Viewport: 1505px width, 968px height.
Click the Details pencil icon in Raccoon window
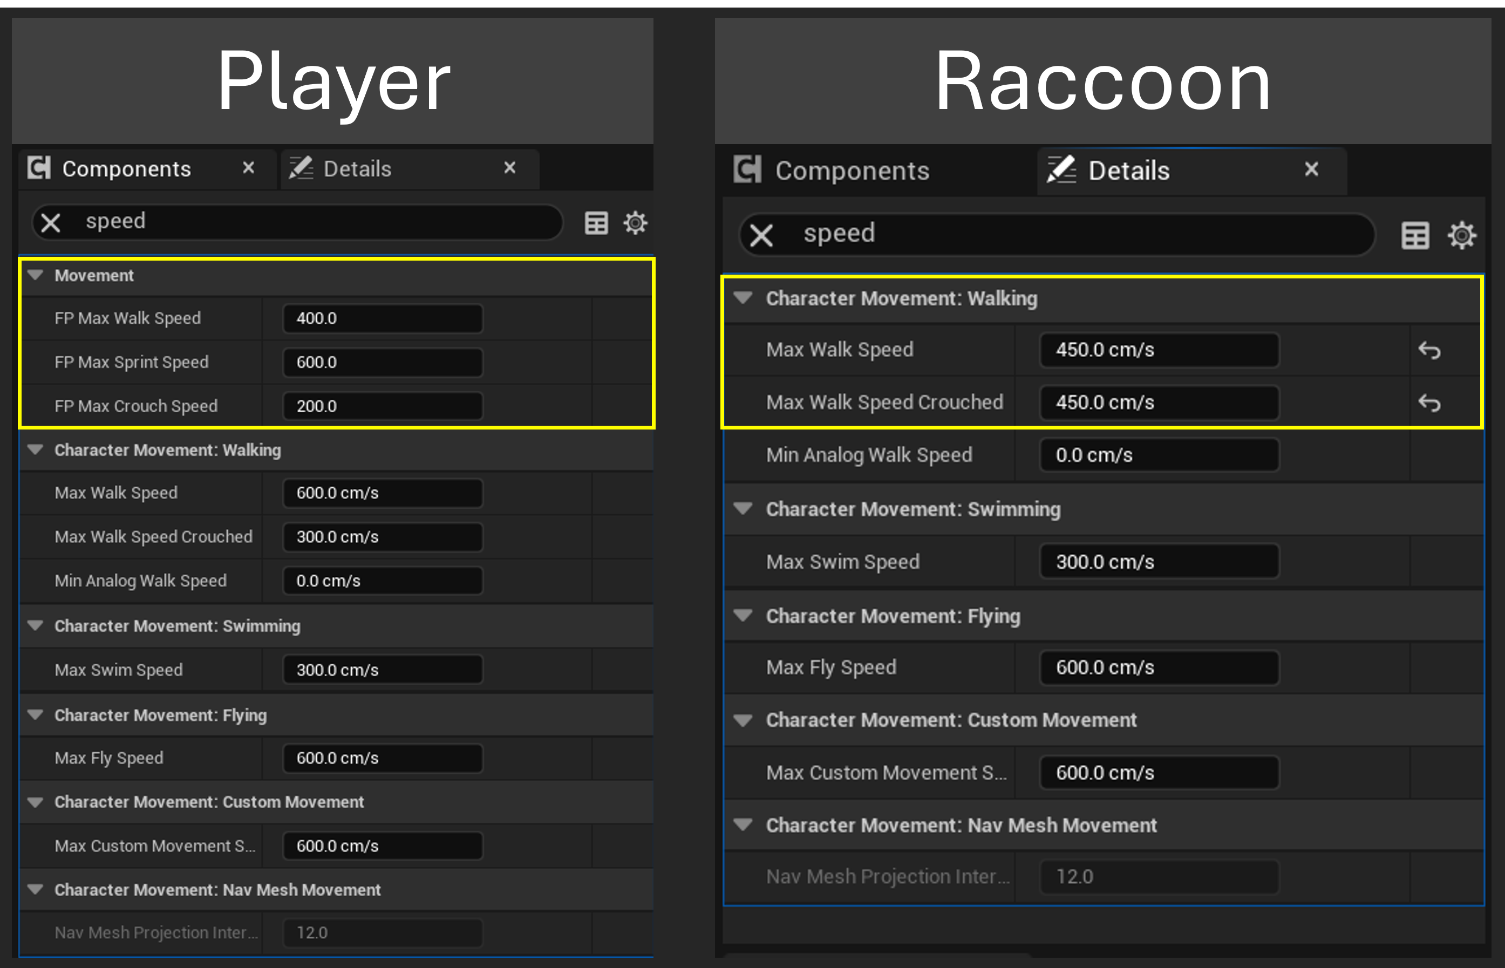point(1063,171)
